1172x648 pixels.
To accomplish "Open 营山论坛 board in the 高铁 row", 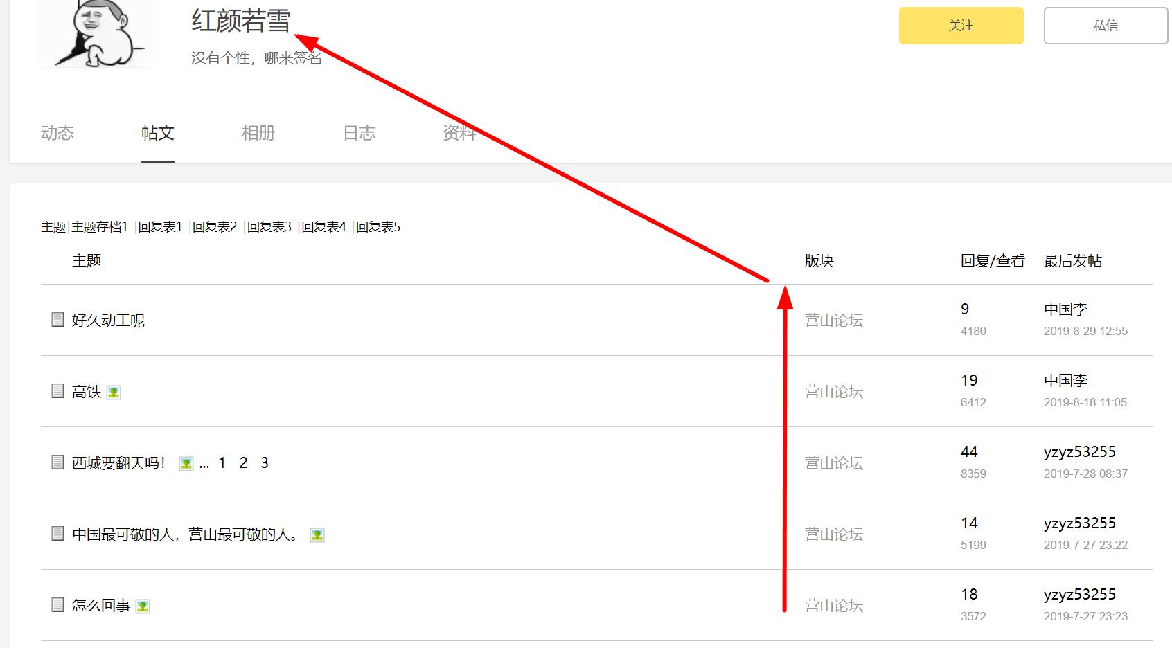I will pos(833,391).
